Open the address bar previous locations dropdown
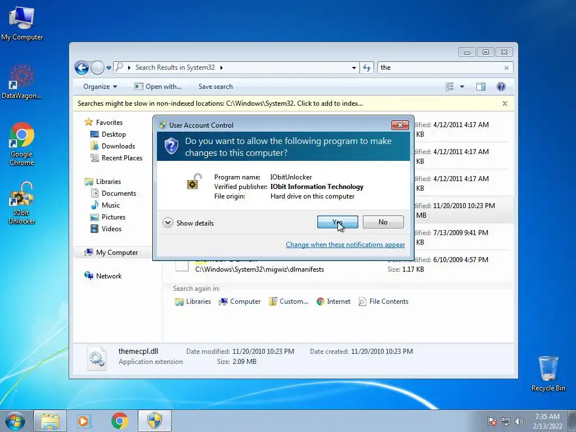 354,67
